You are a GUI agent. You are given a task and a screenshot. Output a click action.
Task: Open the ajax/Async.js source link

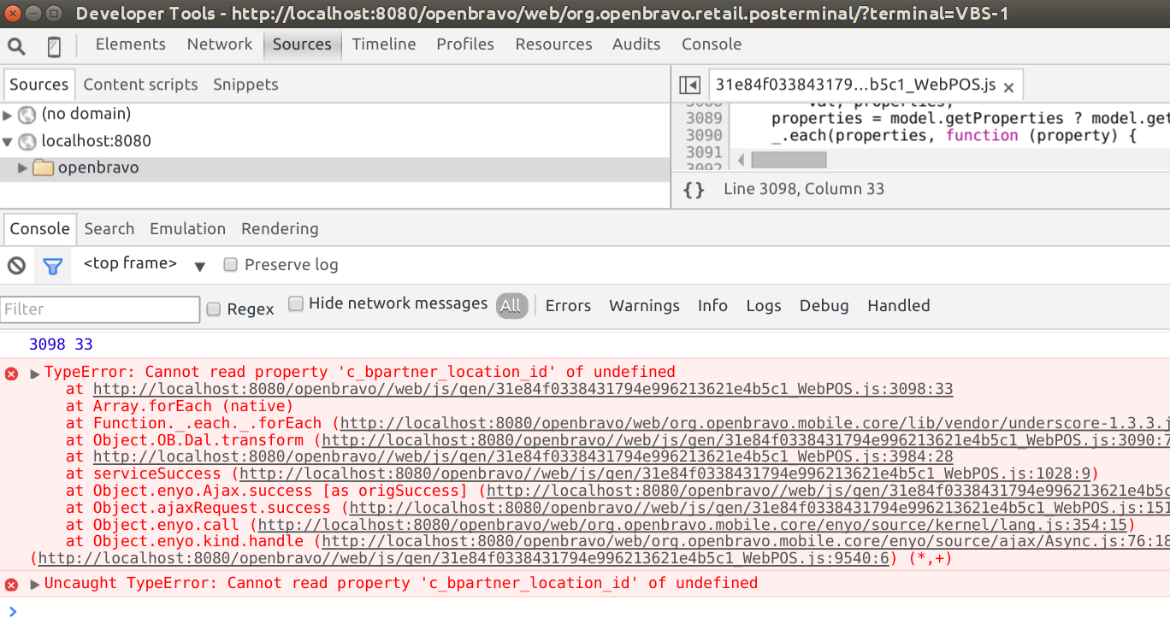[x=746, y=542]
